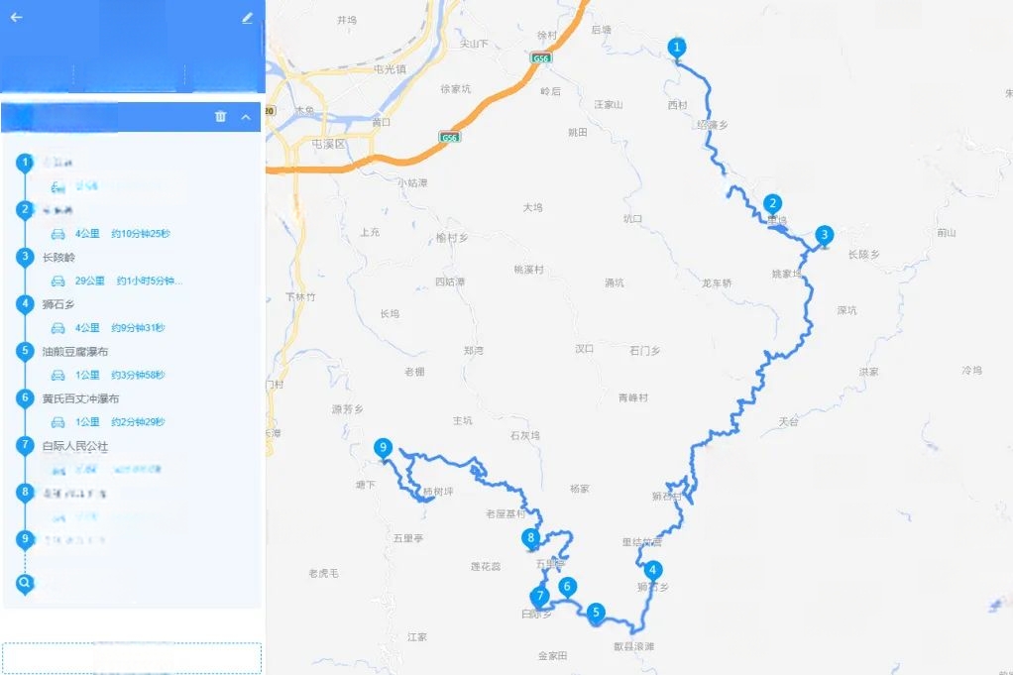
Task: Click the back arrow icon
Action: click(17, 18)
